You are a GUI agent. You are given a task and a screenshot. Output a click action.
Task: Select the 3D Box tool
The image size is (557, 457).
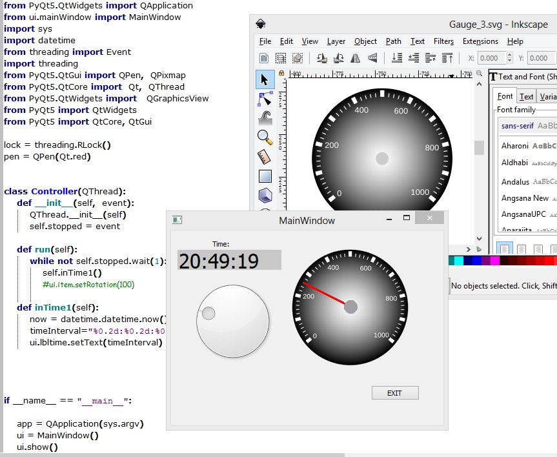265,195
